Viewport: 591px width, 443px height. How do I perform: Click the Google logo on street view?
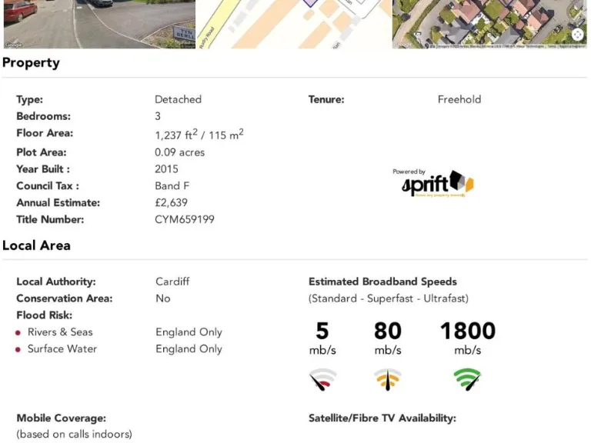(14, 45)
